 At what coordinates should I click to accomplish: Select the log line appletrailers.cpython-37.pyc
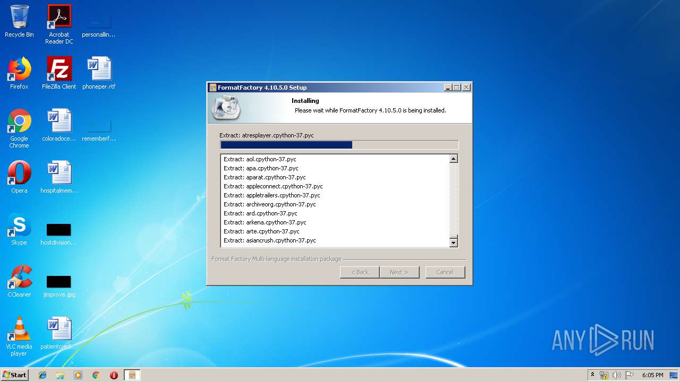coord(272,195)
